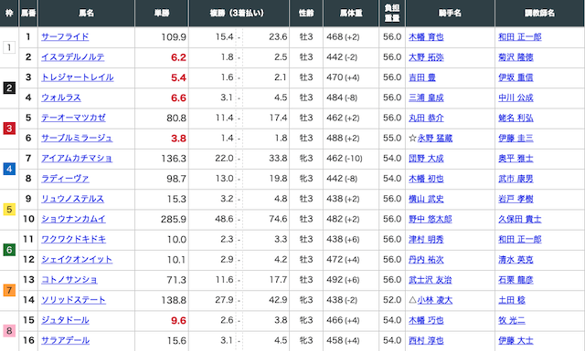
Task: Open jockey link 永野 猛蔵
Action: click(x=435, y=138)
